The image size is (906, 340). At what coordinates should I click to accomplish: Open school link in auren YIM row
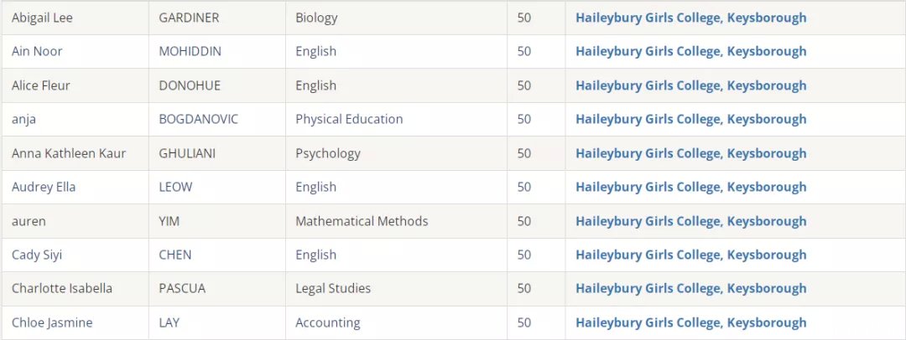pos(690,221)
